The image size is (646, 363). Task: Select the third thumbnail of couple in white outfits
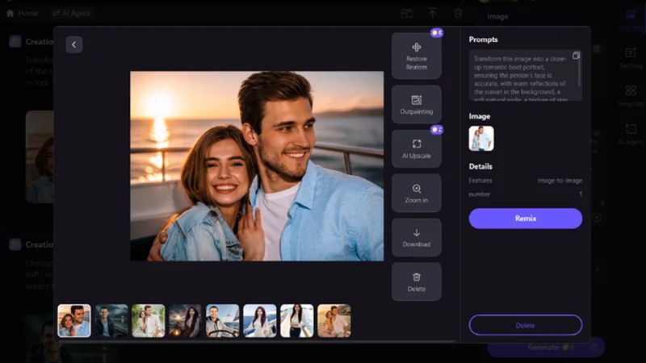click(x=149, y=320)
